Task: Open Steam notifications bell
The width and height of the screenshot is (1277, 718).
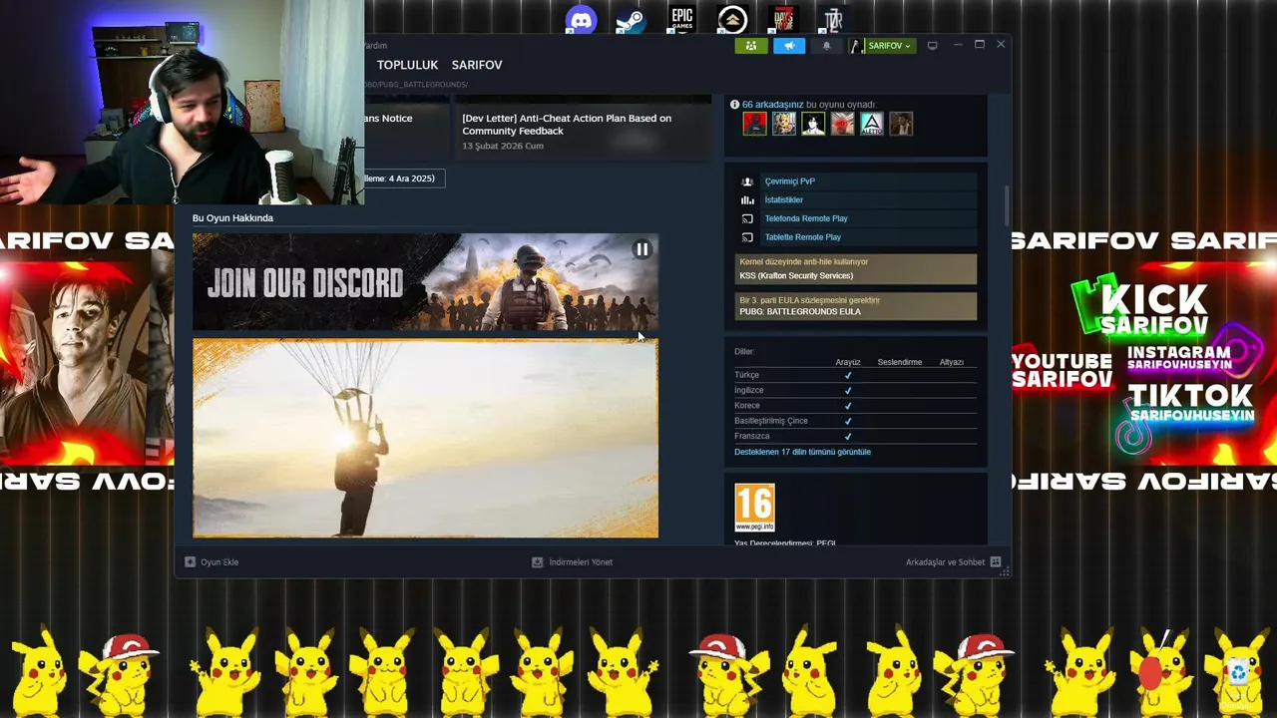Action: pyautogui.click(x=826, y=46)
